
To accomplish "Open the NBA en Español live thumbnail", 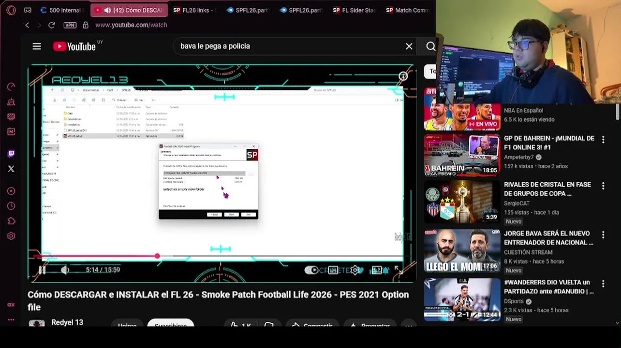I will point(462,109).
